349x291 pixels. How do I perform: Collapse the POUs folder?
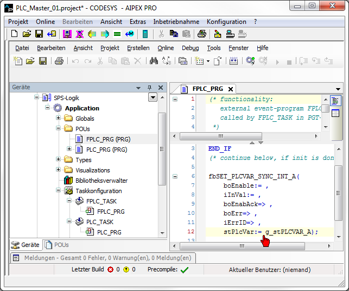58,128
